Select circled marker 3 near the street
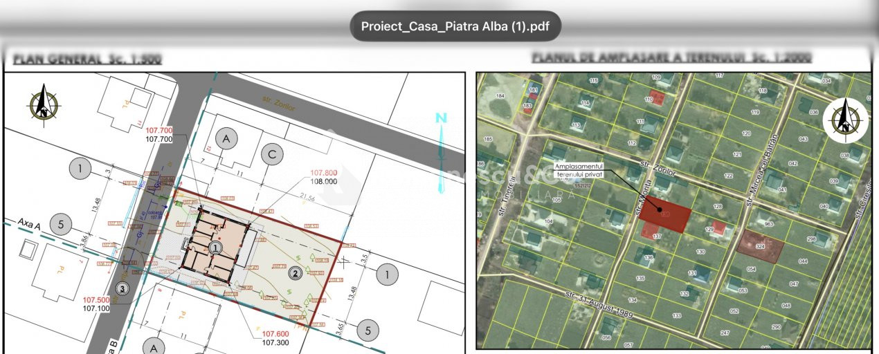Screen dimensions: 879x354 tap(122, 288)
